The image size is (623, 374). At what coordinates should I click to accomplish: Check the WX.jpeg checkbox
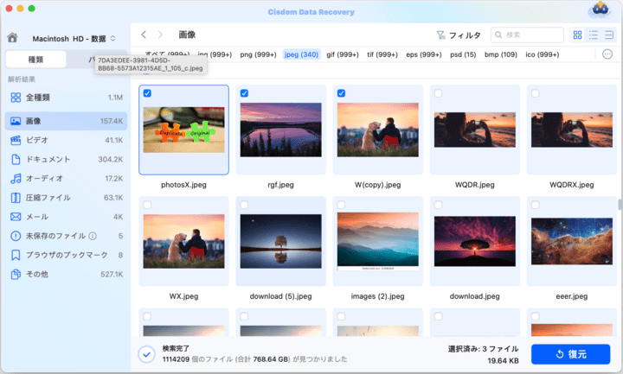tap(147, 205)
